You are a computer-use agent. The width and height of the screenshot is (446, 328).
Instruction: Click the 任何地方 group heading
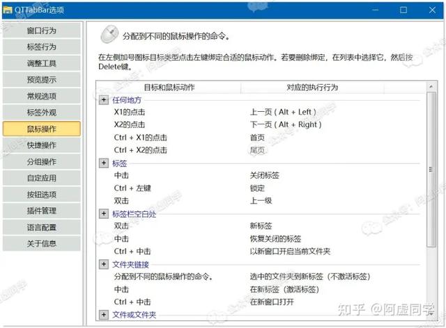(x=127, y=100)
